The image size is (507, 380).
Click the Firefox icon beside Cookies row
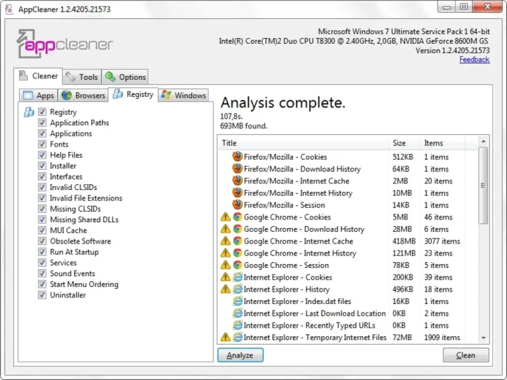(237, 156)
